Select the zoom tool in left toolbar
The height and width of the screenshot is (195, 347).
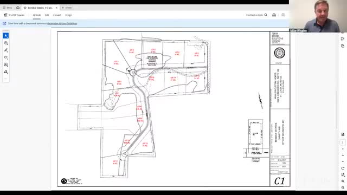(6, 43)
